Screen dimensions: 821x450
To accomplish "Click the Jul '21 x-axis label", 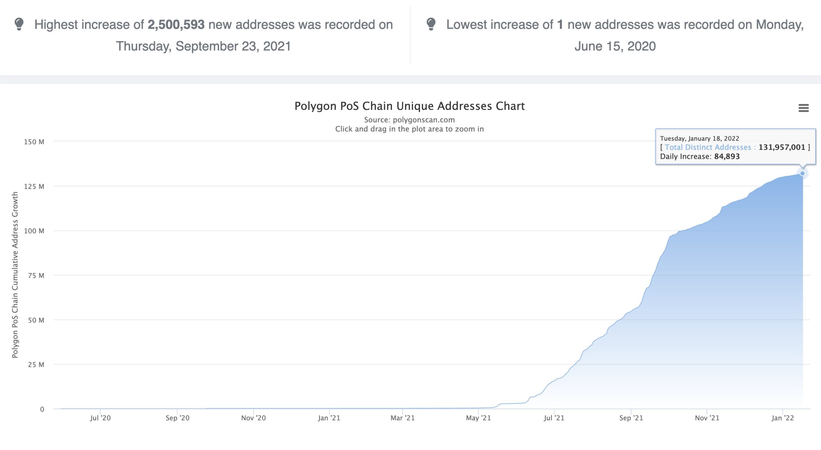I will coord(554,418).
